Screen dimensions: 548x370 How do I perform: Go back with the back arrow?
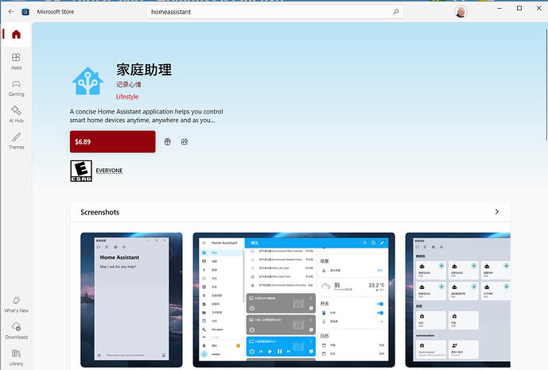[x=11, y=11]
